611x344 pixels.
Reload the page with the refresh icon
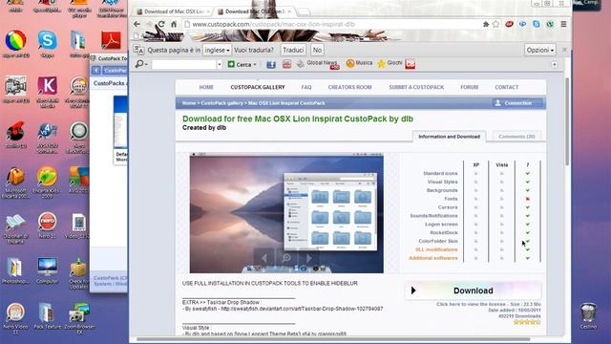pos(161,24)
